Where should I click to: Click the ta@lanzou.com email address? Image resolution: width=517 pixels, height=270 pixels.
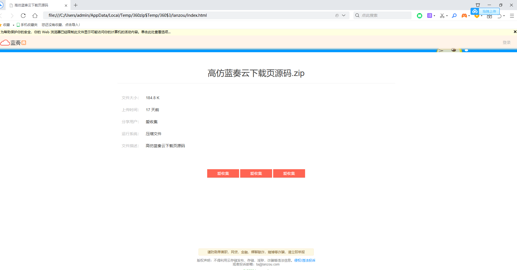click(x=268, y=264)
